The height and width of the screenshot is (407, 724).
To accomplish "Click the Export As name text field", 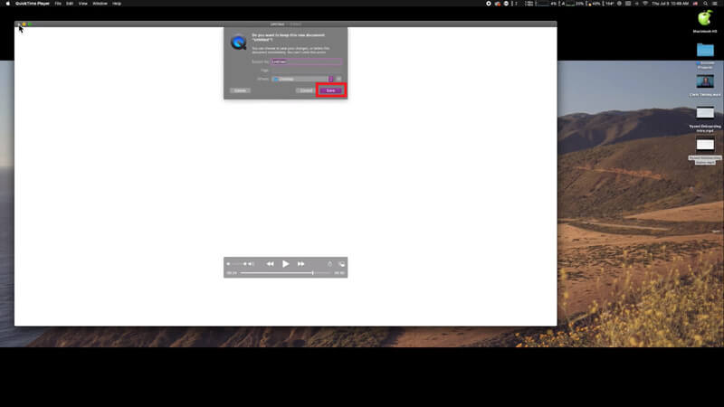I will (x=307, y=62).
